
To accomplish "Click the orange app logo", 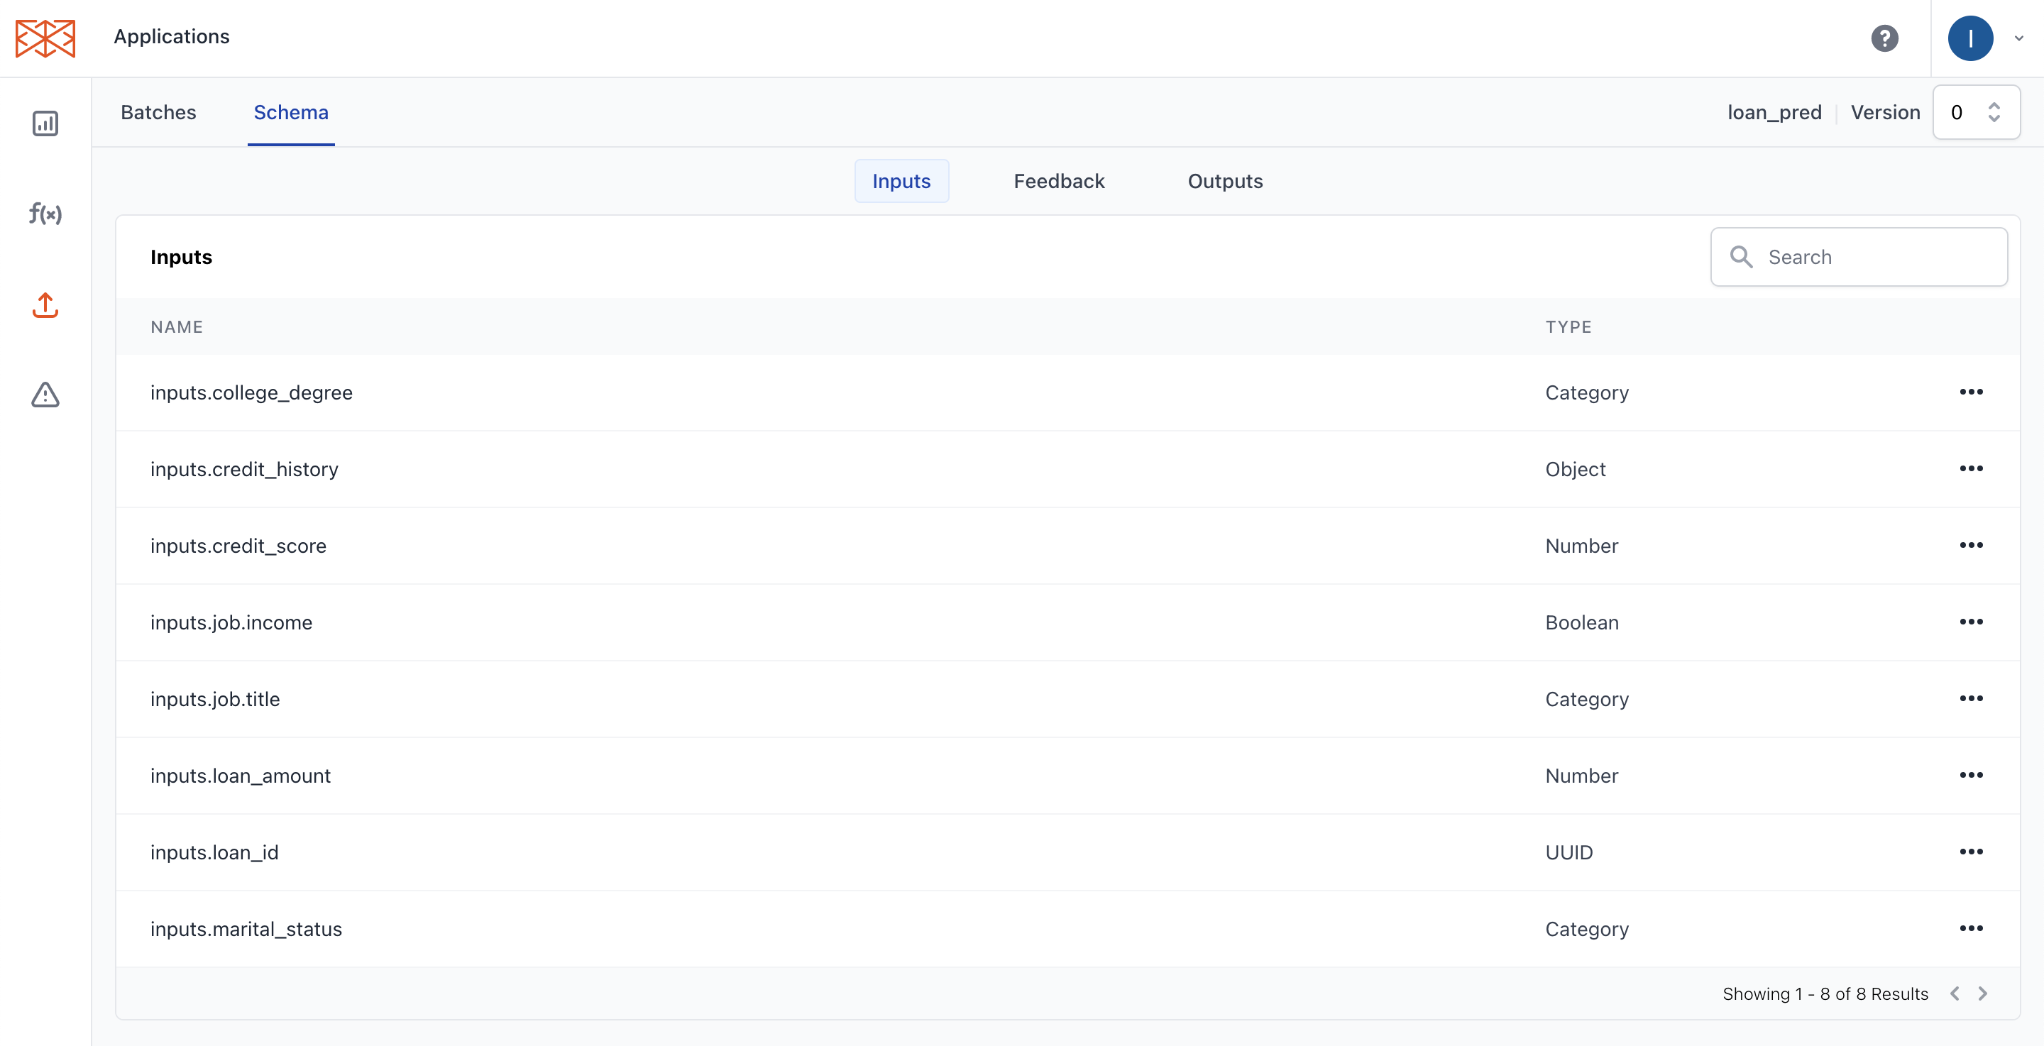I will 45,38.
